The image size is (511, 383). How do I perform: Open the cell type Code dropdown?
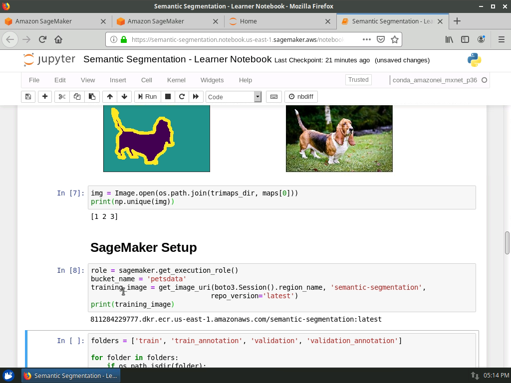(234, 97)
